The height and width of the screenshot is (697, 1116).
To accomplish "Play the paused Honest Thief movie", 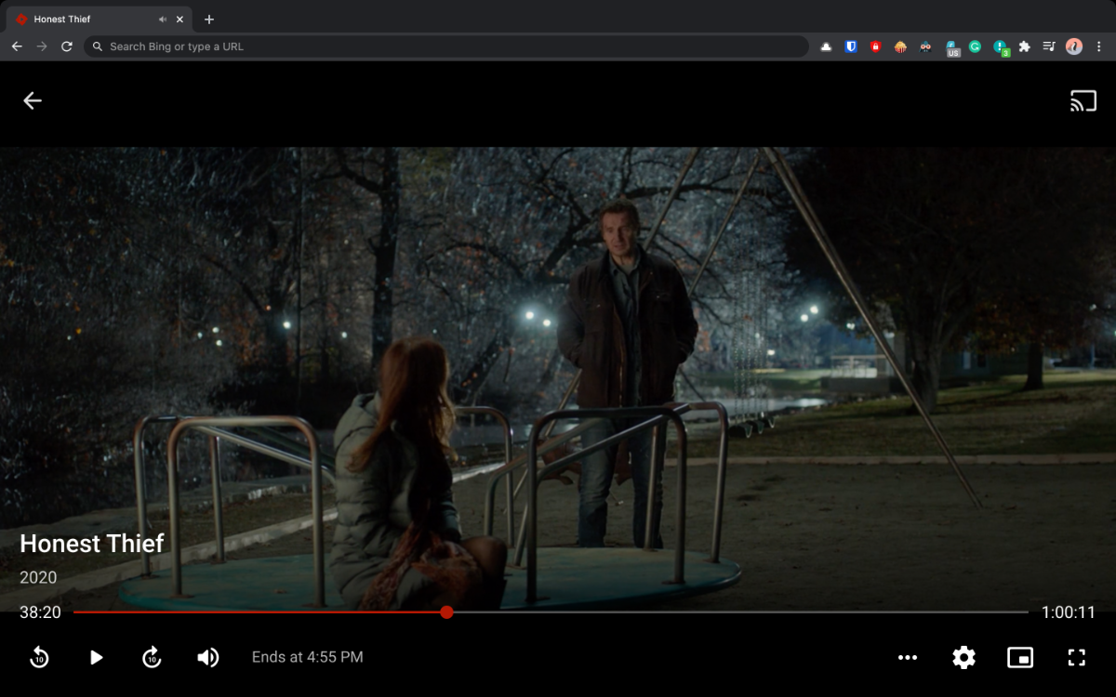I will 96,658.
